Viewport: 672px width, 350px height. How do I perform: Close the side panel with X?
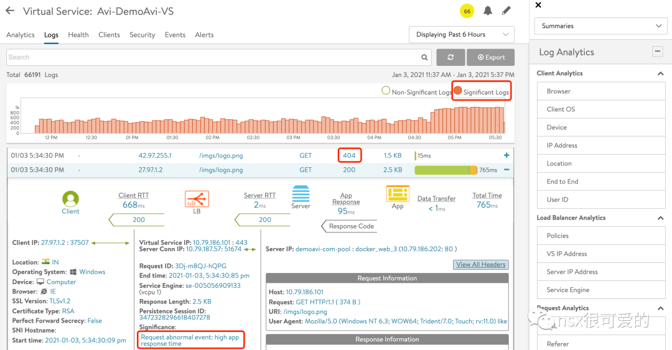coord(538,5)
